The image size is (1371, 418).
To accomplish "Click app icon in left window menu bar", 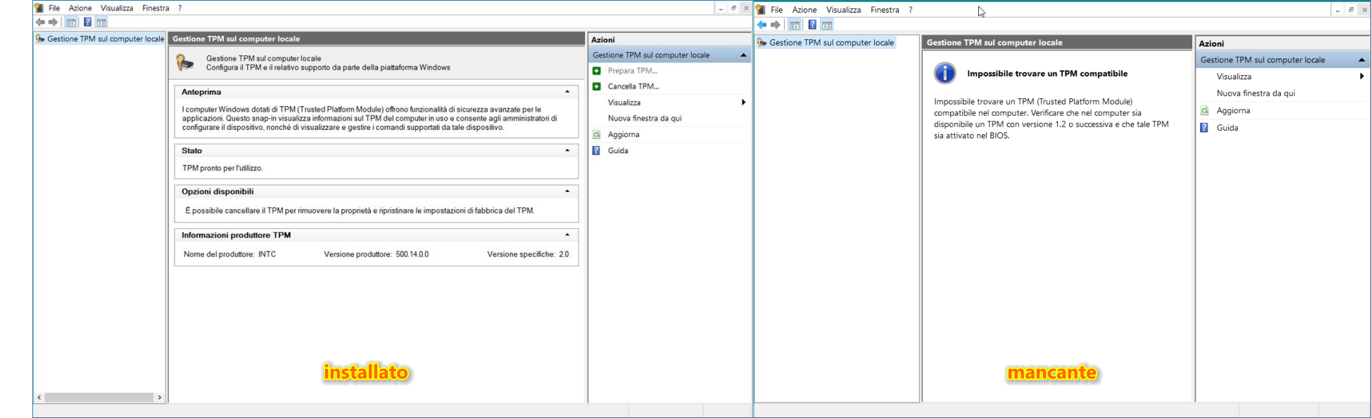I will (39, 8).
